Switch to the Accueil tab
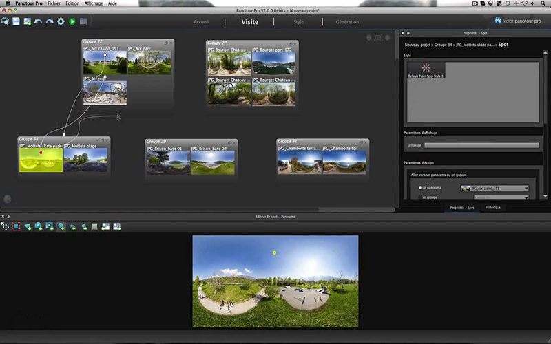Image resolution: width=551 pixels, height=344 pixels. pyautogui.click(x=201, y=22)
